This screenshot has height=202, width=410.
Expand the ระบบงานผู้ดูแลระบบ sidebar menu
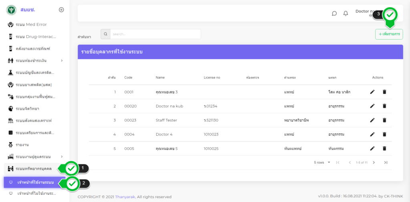(62, 156)
